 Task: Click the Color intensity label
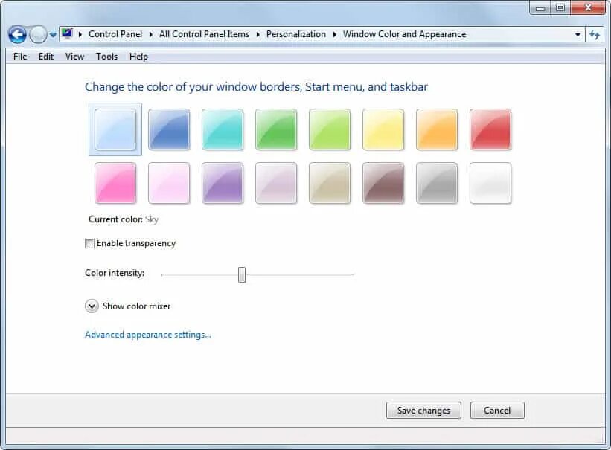115,273
